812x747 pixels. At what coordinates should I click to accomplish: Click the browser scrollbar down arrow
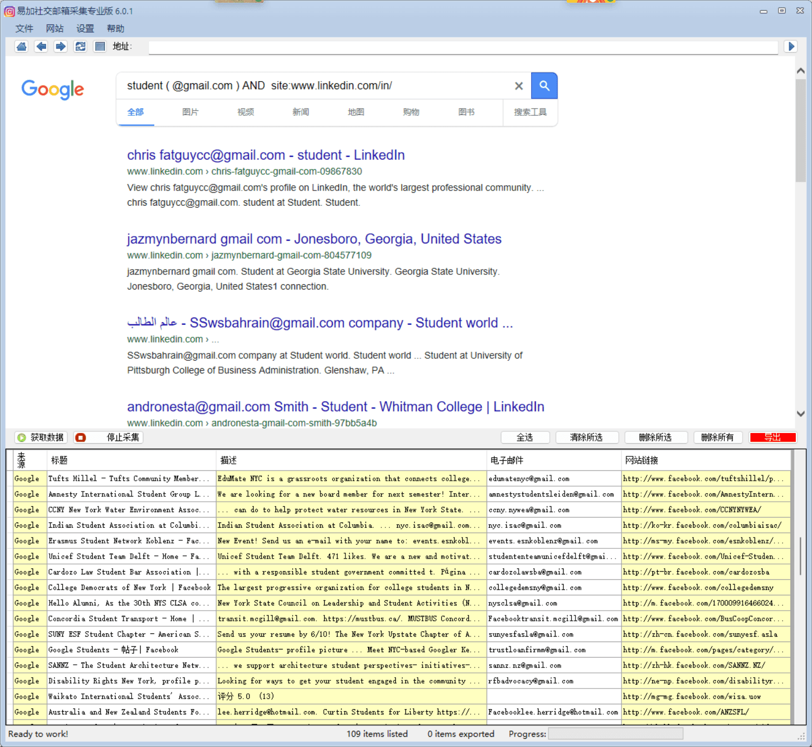pyautogui.click(x=801, y=414)
